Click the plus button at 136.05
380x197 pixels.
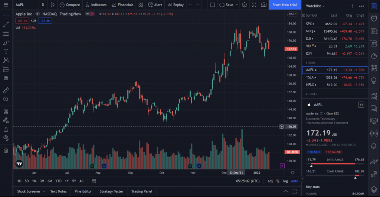(282, 126)
